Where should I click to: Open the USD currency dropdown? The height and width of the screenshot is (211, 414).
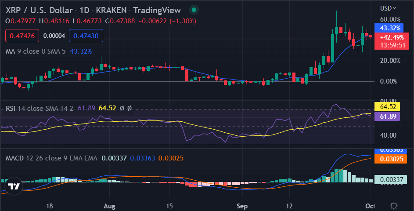(x=388, y=8)
